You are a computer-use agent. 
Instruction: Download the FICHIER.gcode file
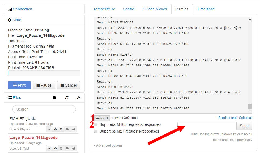55,129
